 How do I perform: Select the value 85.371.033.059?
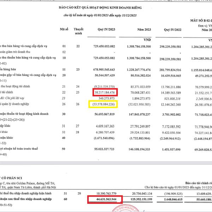point(141,87)
